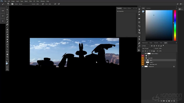This screenshot has height=103, width=184.
Task: Hide the Background layer
Action: [x=143, y=66]
